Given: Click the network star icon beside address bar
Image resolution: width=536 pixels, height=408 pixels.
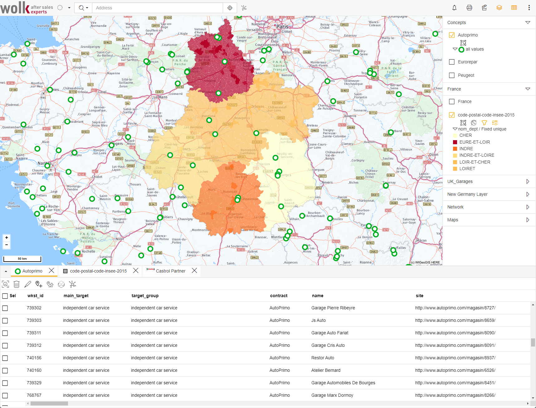Looking at the screenshot, I should pyautogui.click(x=244, y=8).
